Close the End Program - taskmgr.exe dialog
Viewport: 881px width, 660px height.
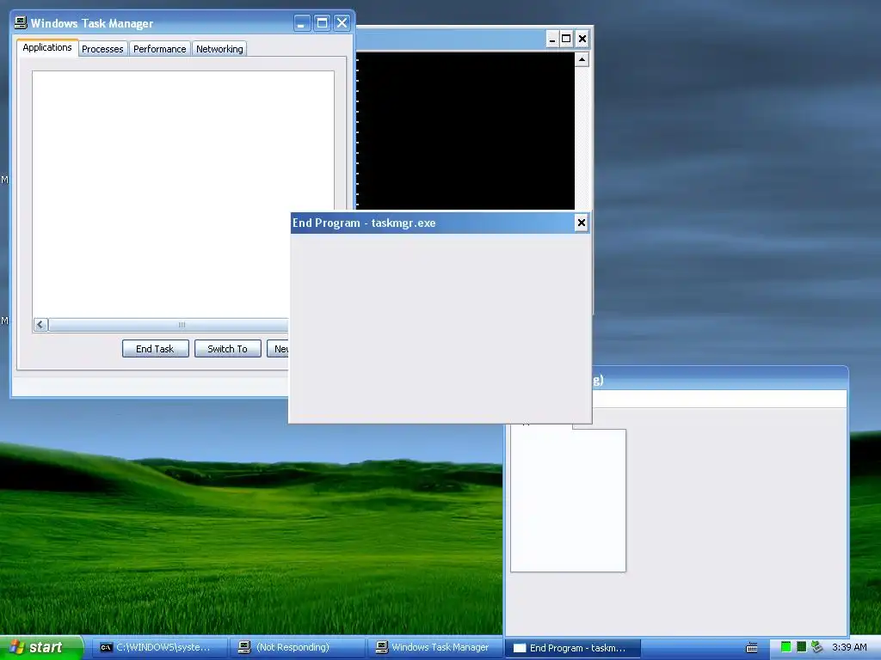pyautogui.click(x=582, y=223)
